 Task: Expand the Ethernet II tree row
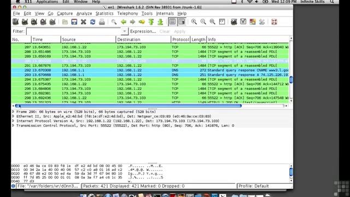(13, 116)
